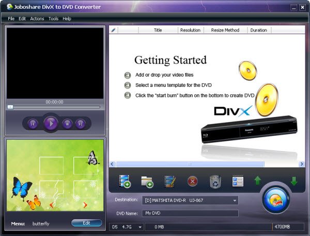Viewport: 310px width, 236px height.
Task: Click the video preview screen
Action: click(x=55, y=63)
